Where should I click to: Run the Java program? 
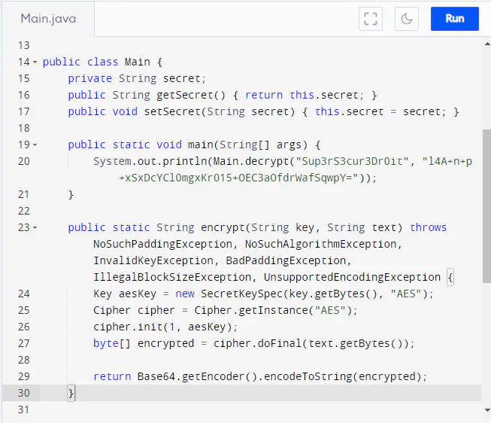click(454, 19)
